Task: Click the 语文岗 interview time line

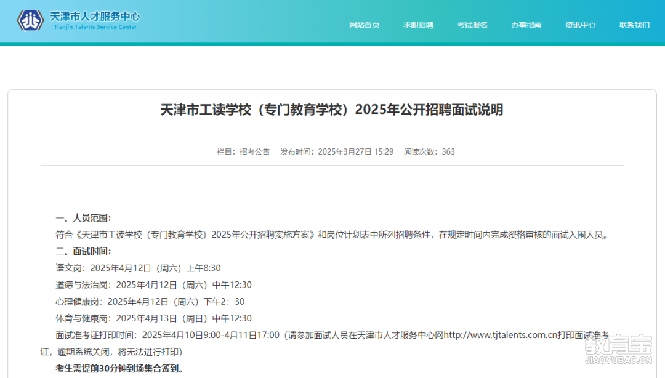Action: point(139,268)
